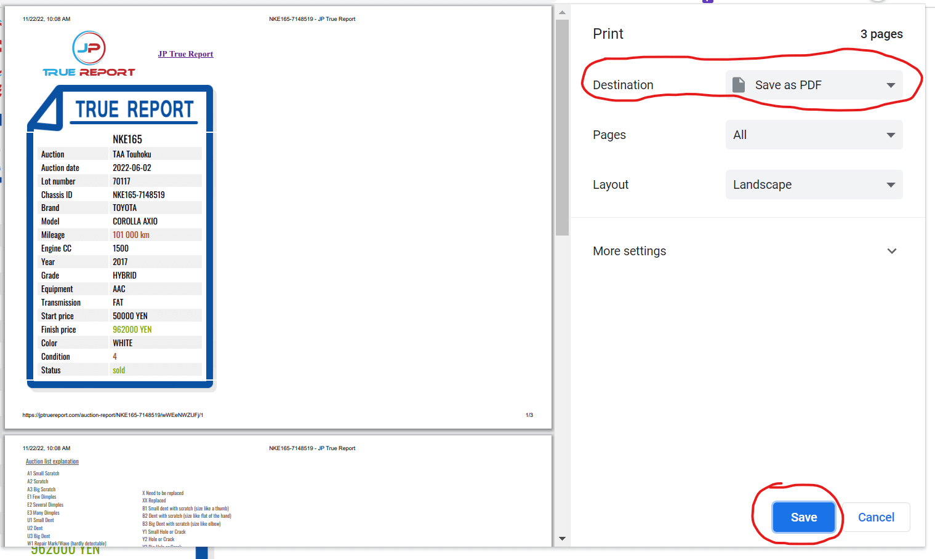
Task: Click the status value sold
Action: click(x=119, y=370)
